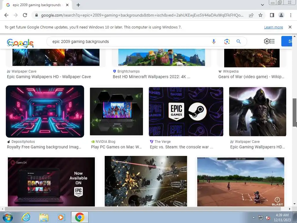This screenshot has width=297, height=223.
Task: Open the Windows Start menu
Action: click(8, 217)
